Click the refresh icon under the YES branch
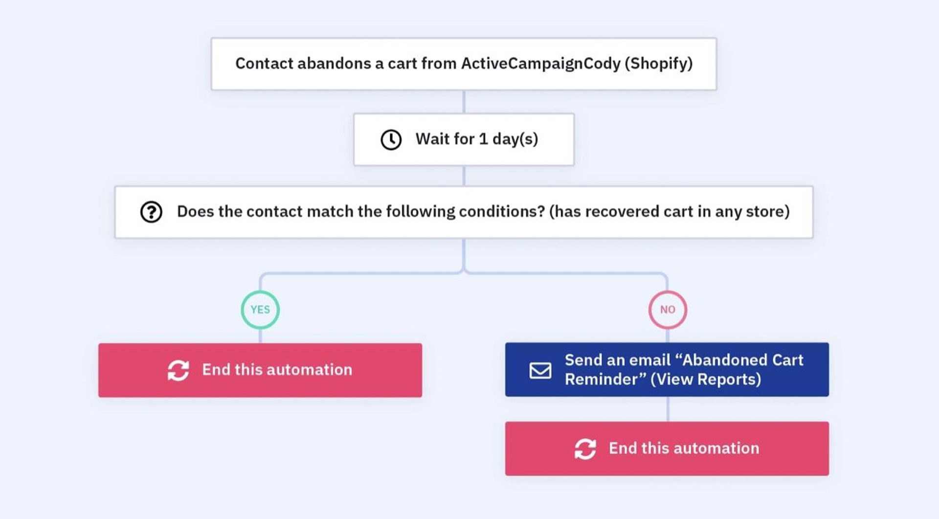 (179, 370)
